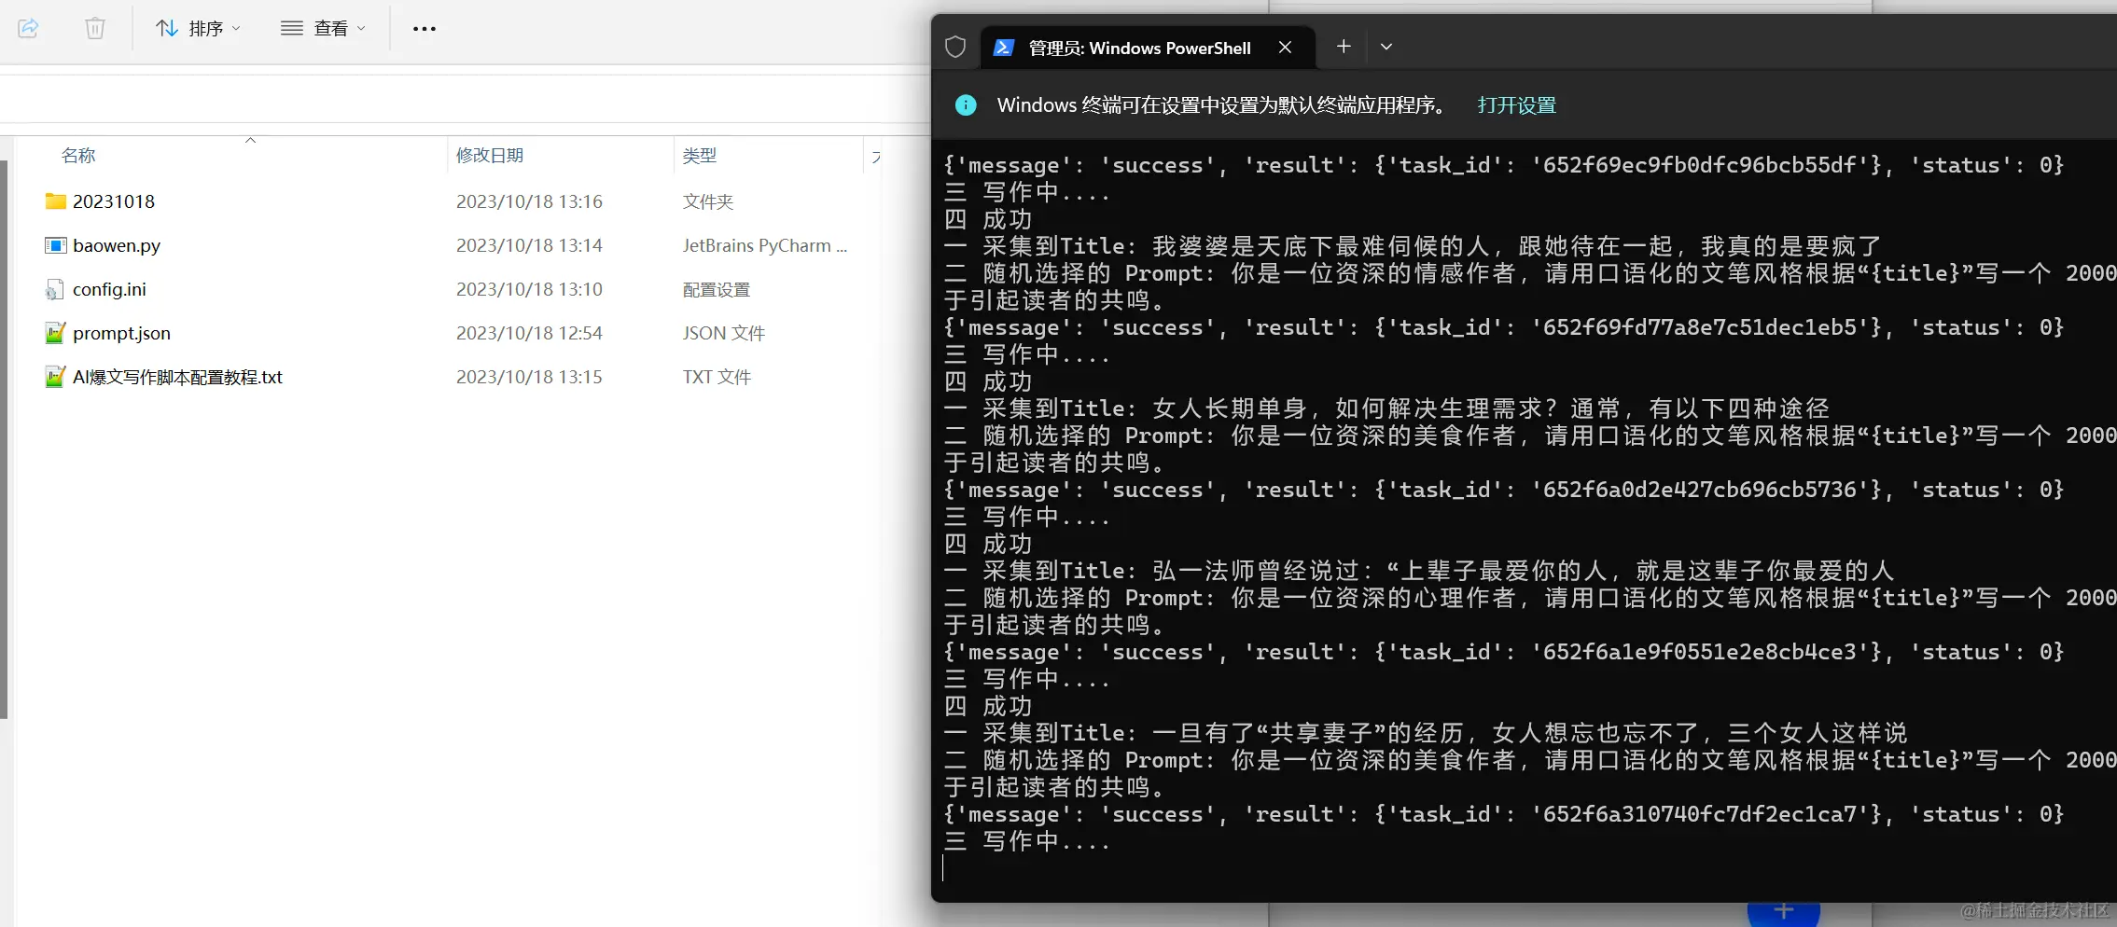
Task: Click the 采集到Title 弘一法师曾经说过 line
Action: pos(1419,571)
